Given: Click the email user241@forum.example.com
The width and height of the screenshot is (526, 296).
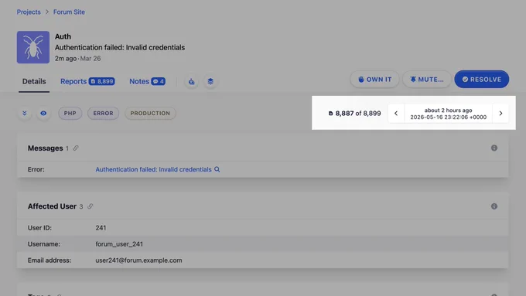Looking at the screenshot, I should click(138, 260).
